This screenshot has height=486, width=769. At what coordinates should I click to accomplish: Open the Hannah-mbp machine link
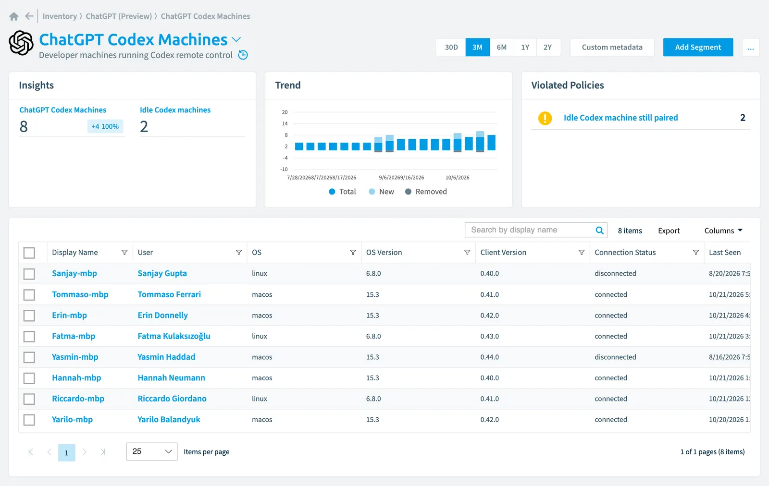pos(76,377)
